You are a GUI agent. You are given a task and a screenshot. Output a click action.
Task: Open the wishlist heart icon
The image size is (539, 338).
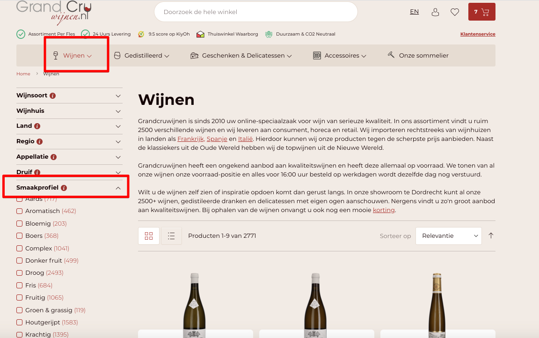(455, 12)
